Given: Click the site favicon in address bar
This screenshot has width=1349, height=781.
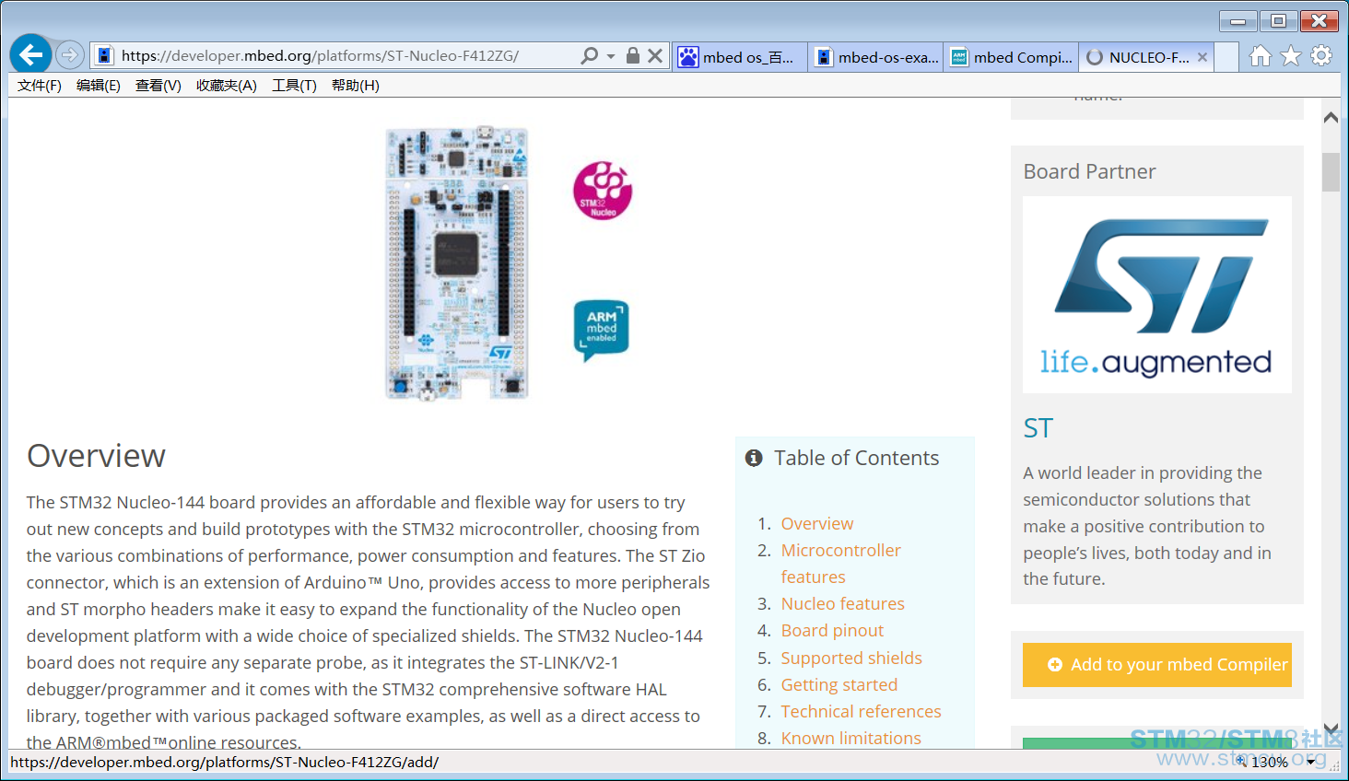Looking at the screenshot, I should (x=104, y=56).
